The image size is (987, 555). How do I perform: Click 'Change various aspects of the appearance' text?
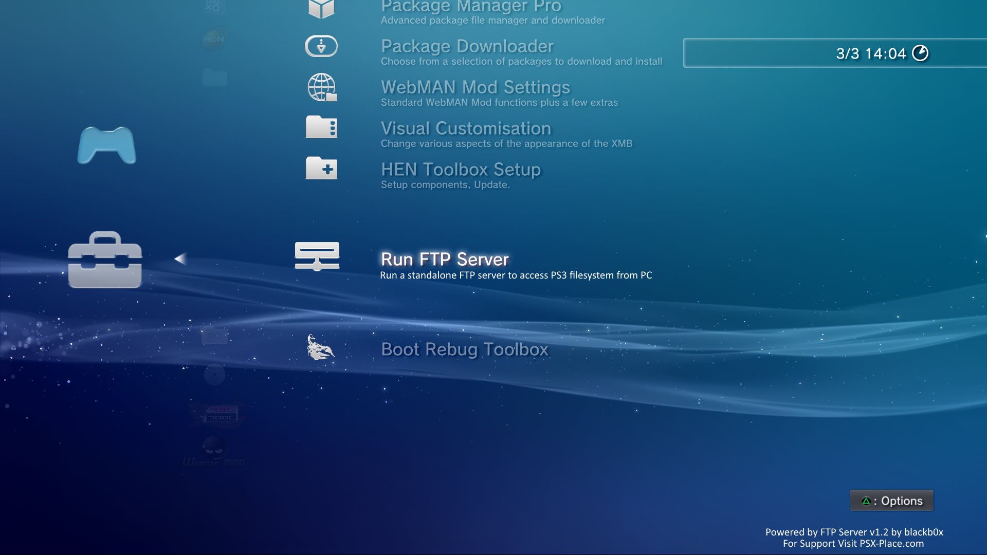[x=506, y=143]
